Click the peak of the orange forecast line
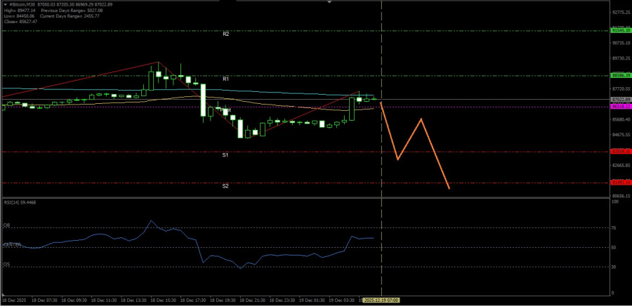 click(x=421, y=119)
